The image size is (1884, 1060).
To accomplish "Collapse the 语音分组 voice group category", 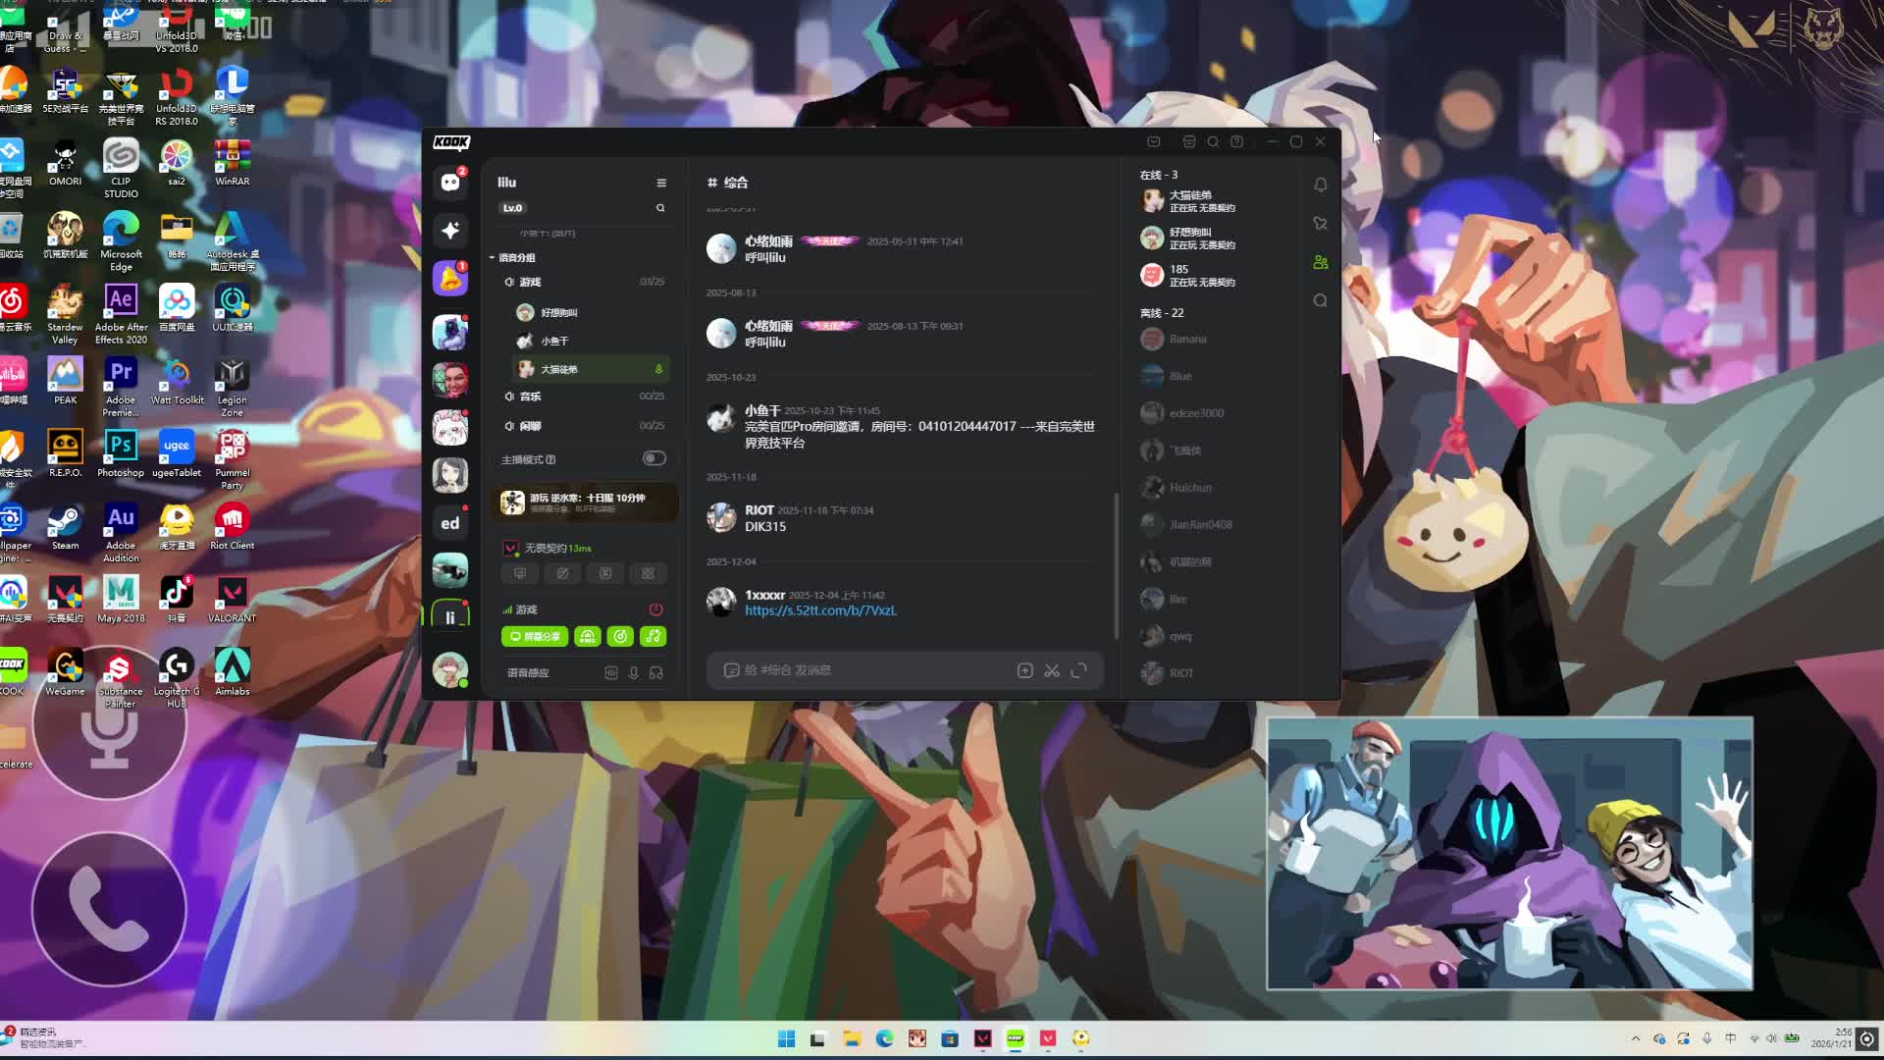I will coord(516,258).
